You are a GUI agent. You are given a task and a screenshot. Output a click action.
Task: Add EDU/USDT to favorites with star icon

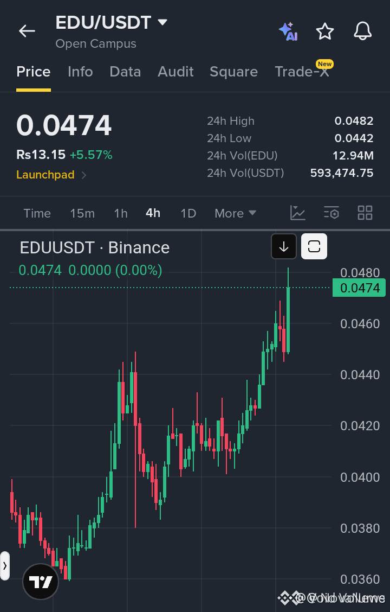pos(325,31)
